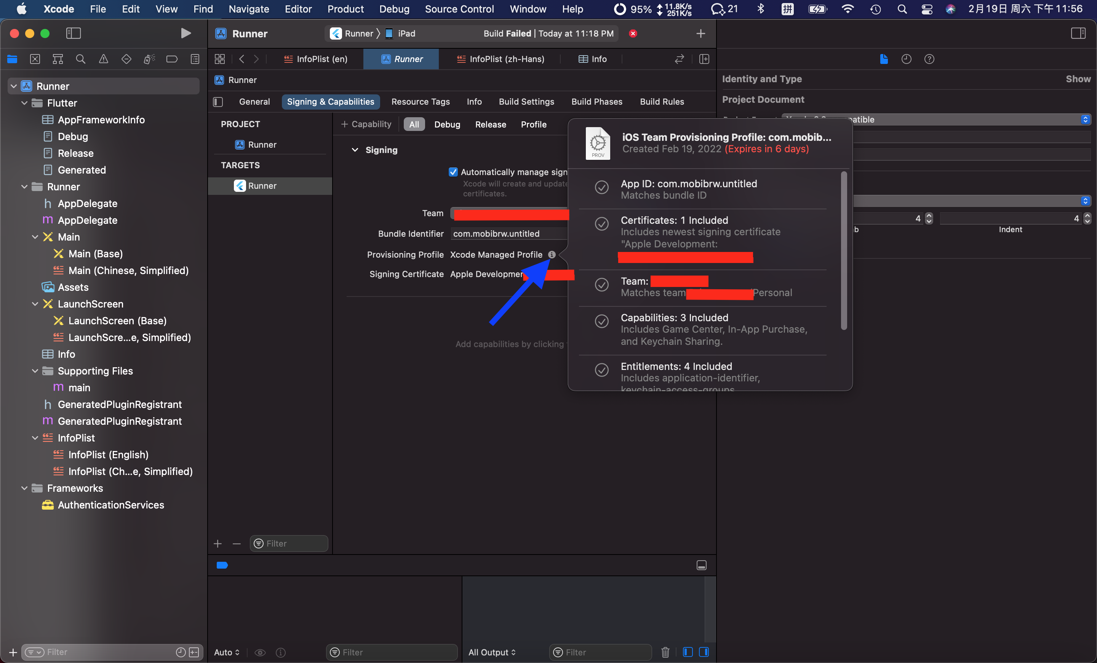Open the Team dropdown

click(x=509, y=214)
